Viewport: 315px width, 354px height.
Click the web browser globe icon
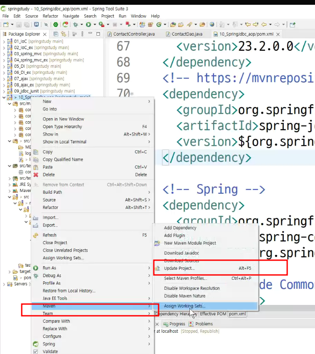[x=212, y=24]
